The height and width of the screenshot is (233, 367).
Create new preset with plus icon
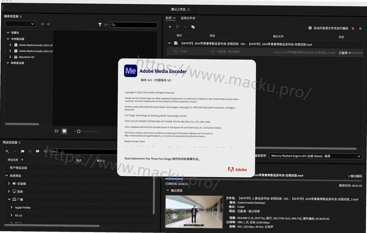[x=7, y=151]
